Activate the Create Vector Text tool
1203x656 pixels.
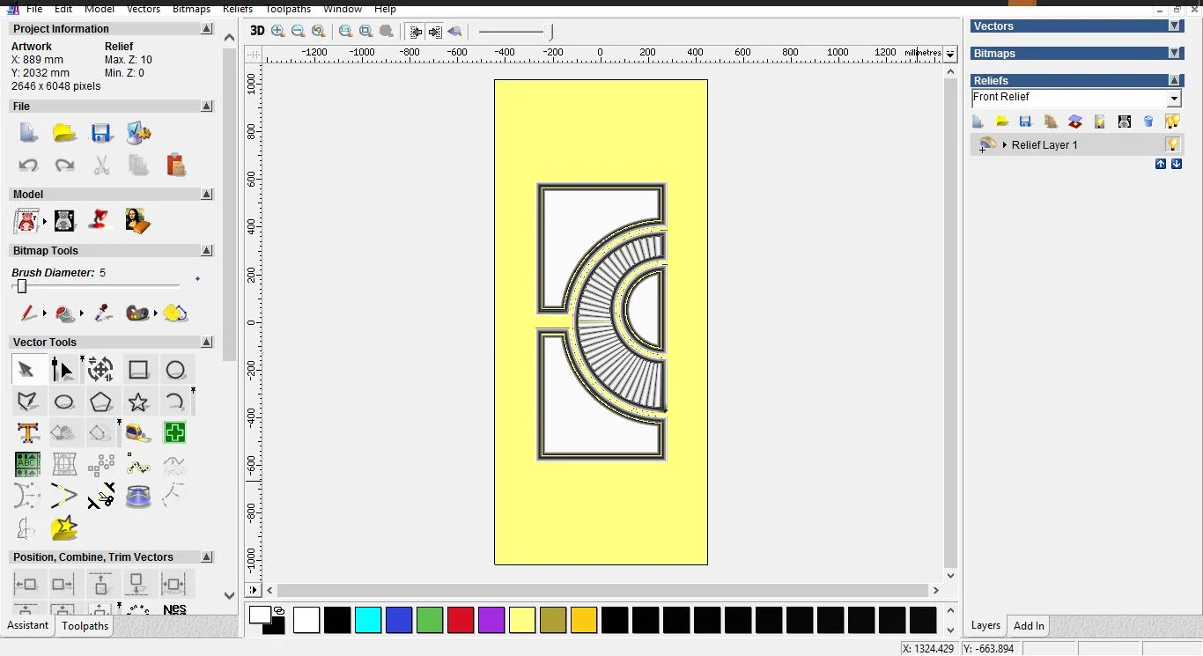tap(27, 433)
